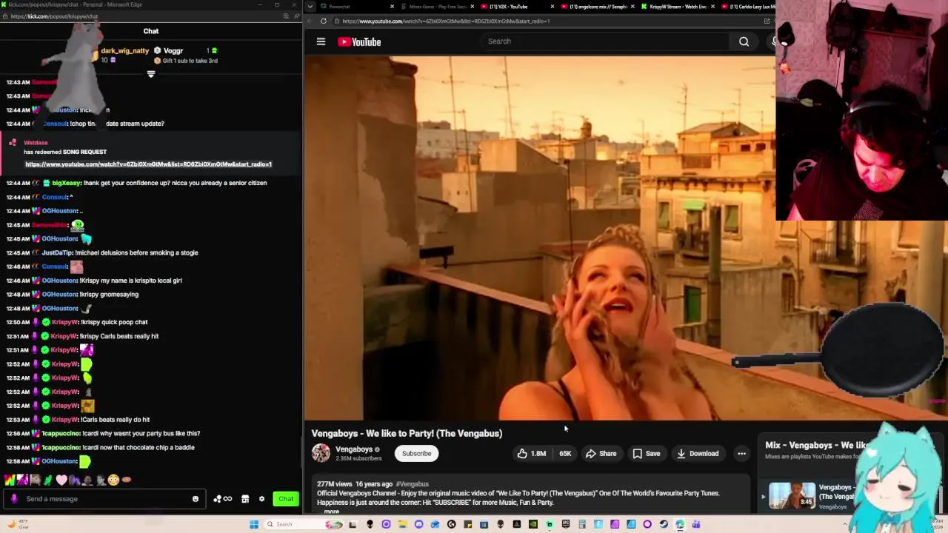
Task: Open the channel points infinity icon
Action: [x=222, y=499]
